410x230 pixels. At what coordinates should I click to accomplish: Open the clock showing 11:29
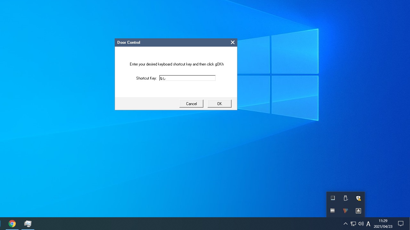[383, 224]
